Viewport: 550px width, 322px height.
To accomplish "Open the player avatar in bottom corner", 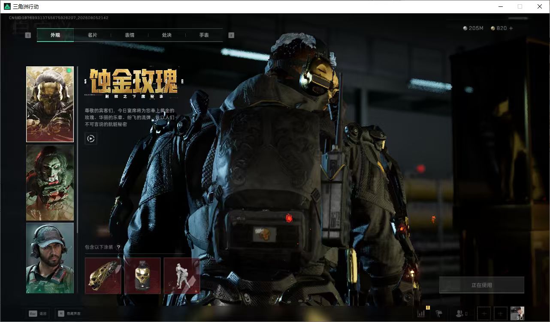I will tap(517, 313).
